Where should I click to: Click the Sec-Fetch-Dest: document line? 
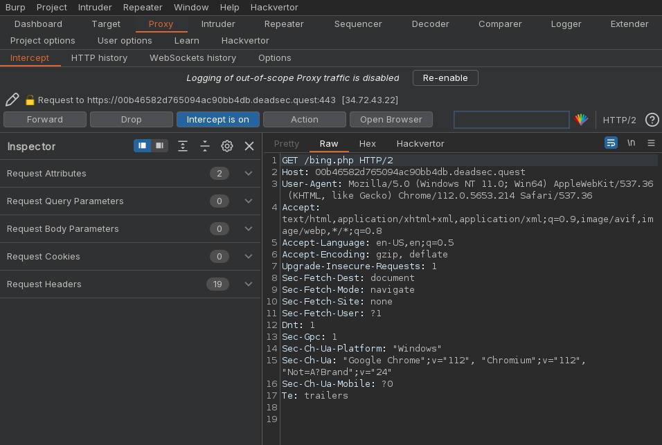(348, 278)
